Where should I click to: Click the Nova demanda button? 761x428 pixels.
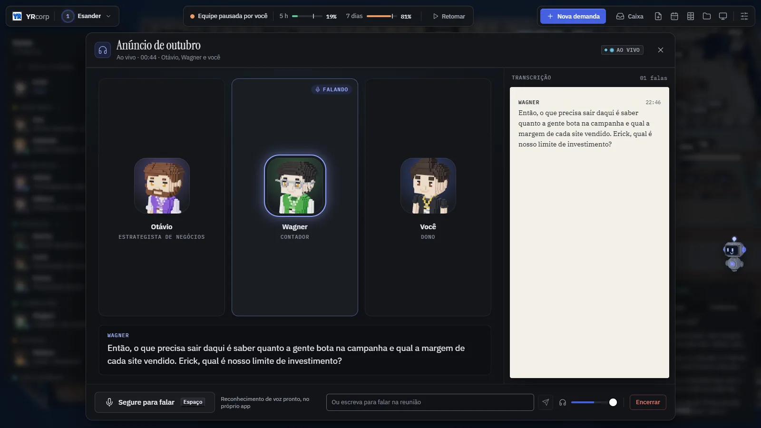pyautogui.click(x=573, y=16)
